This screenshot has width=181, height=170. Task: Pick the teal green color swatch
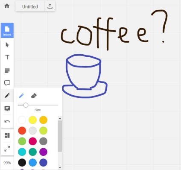[33, 152]
